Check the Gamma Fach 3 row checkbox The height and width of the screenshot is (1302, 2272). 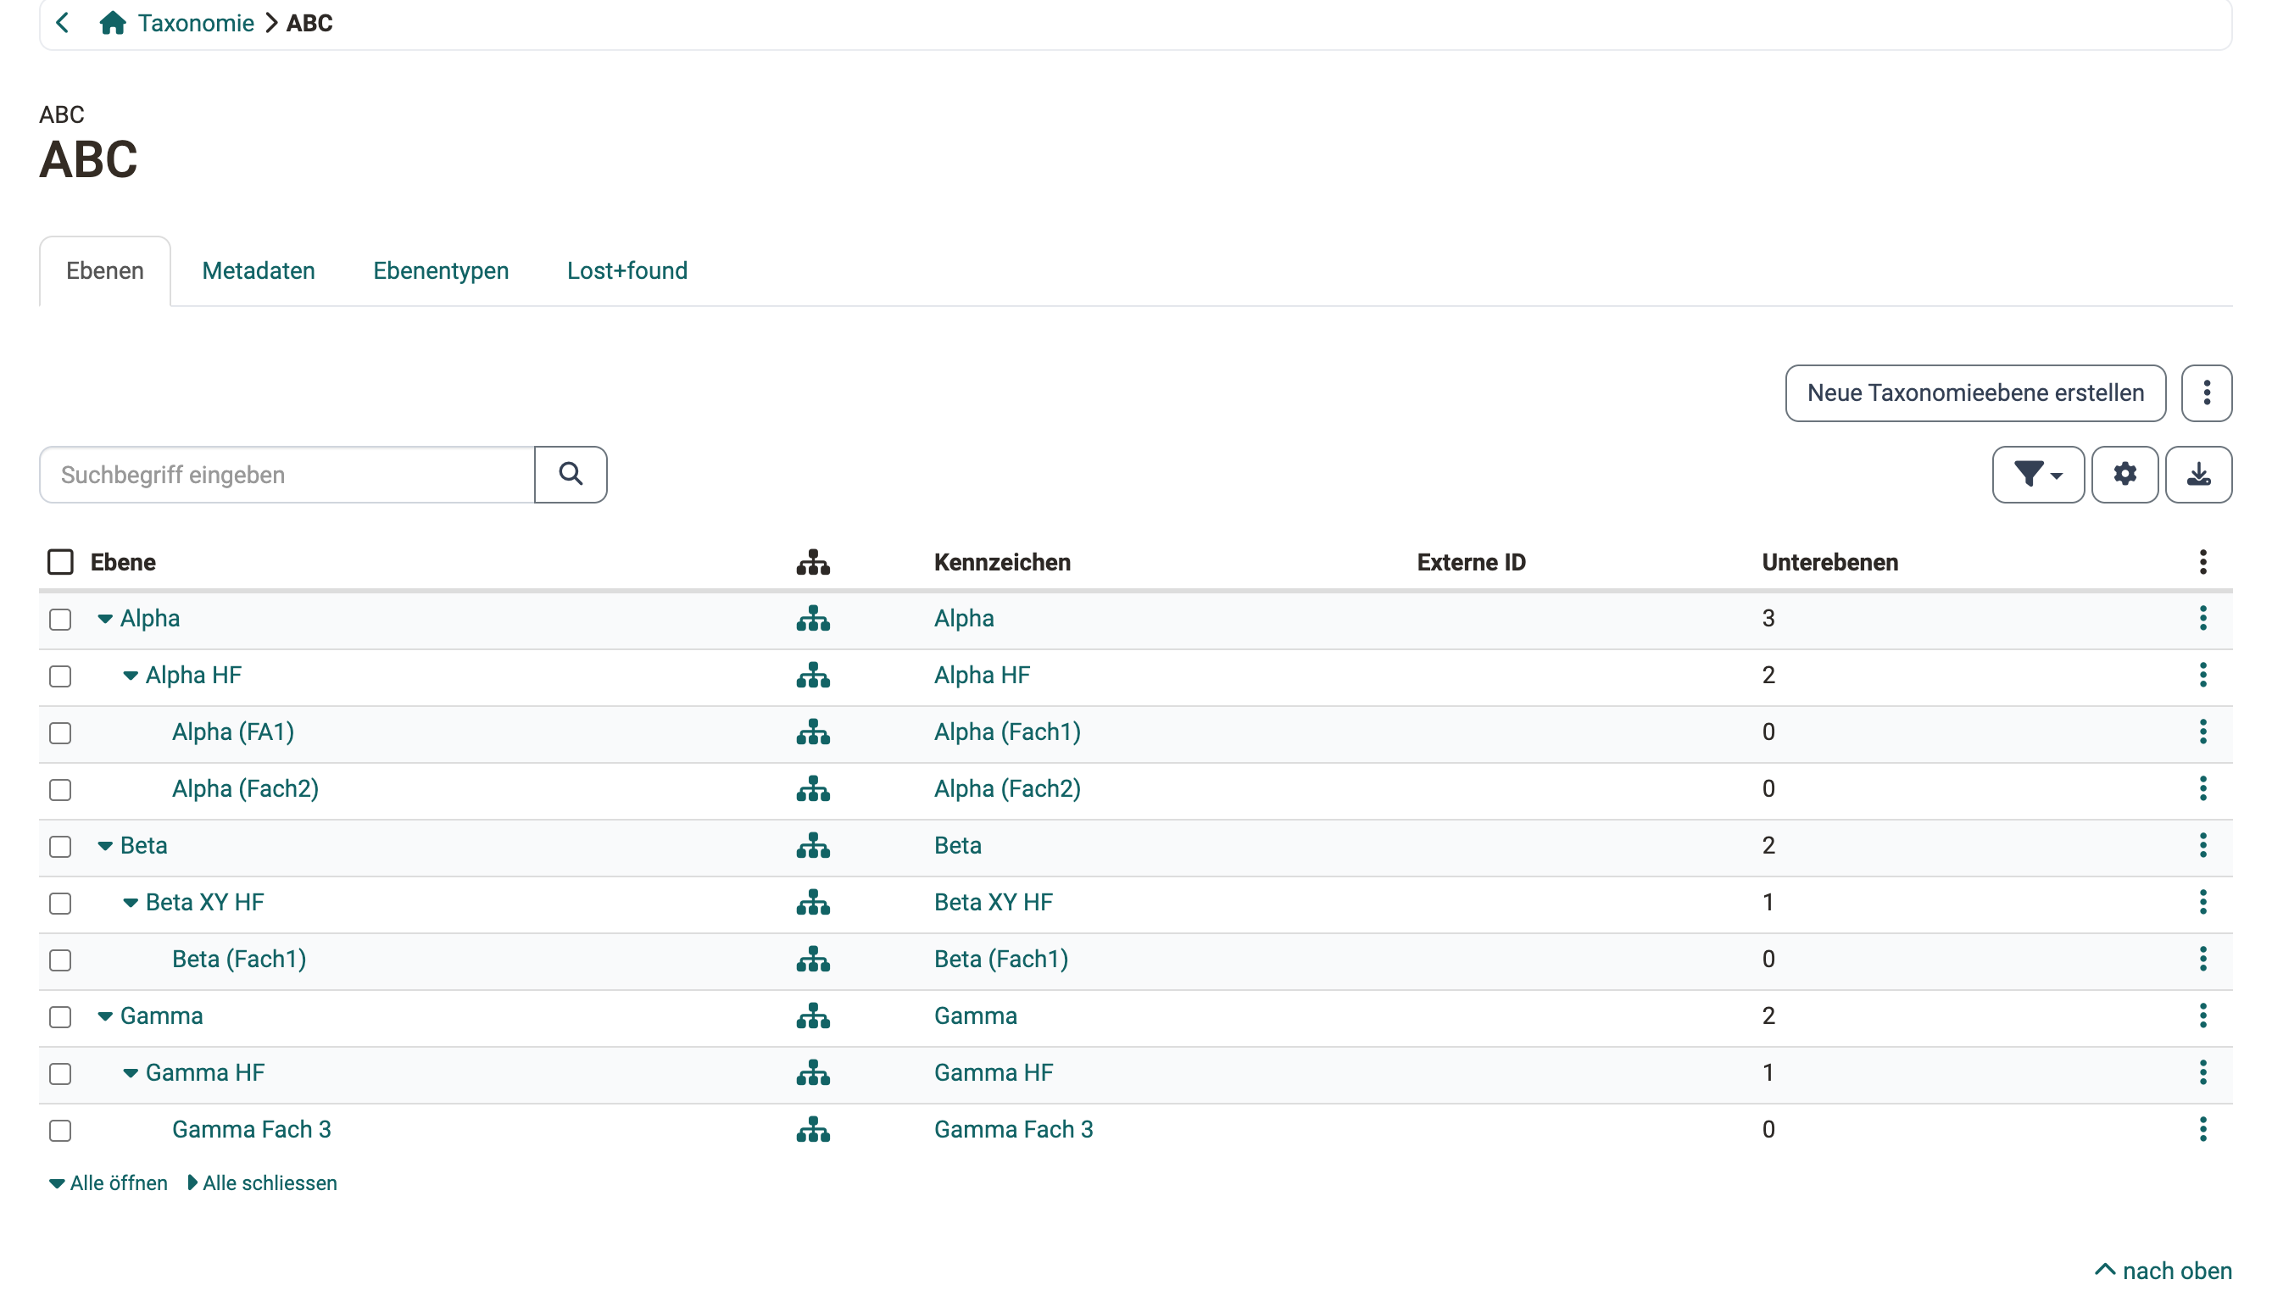pyautogui.click(x=60, y=1132)
